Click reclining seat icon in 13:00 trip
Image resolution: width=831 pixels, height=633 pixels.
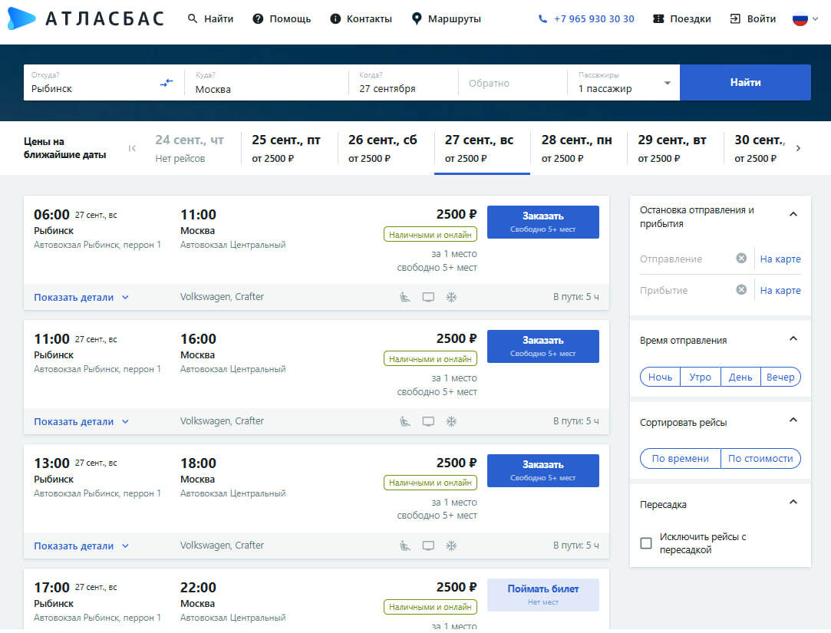tap(405, 546)
